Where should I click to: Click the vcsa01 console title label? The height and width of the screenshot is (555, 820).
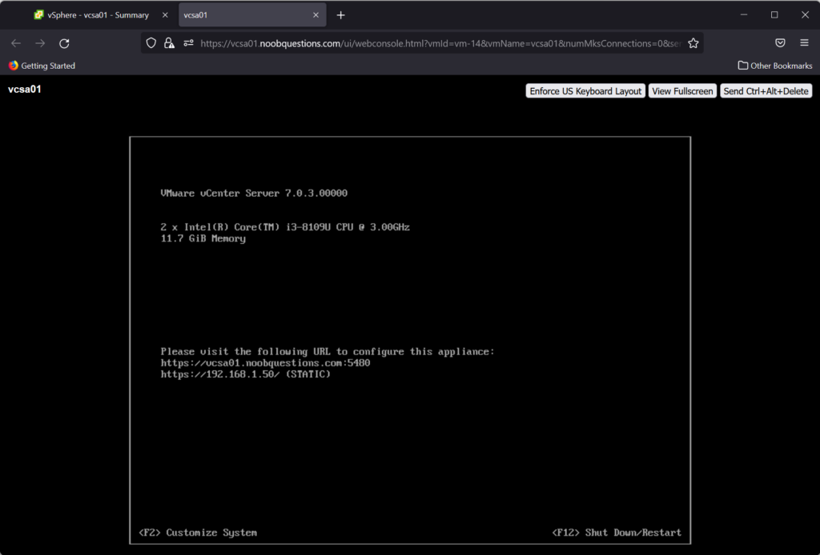pyautogui.click(x=25, y=90)
